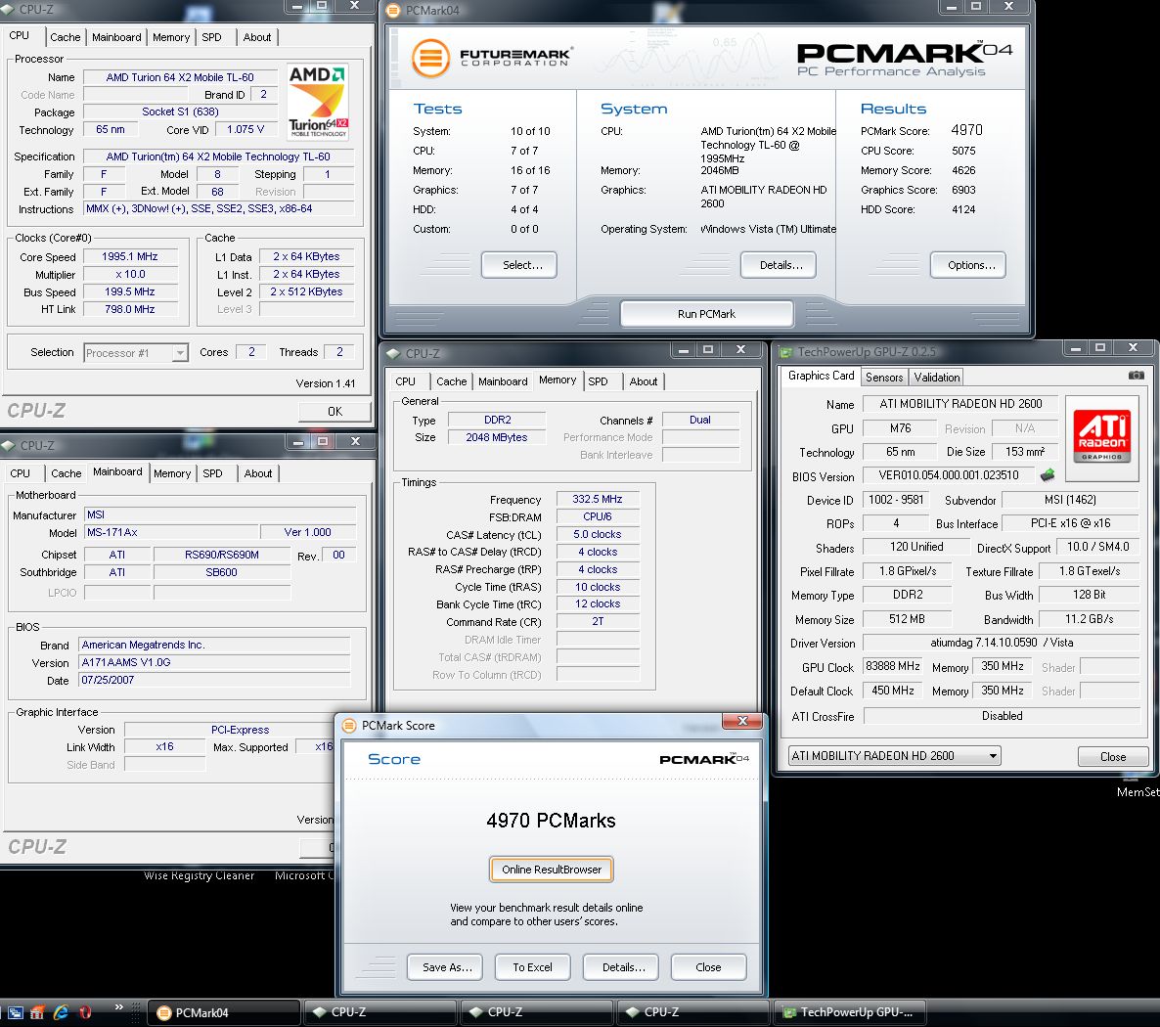1160x1027 pixels.
Task: Open SPD tab in the Memory CPU-Z window
Action: pyautogui.click(x=598, y=381)
